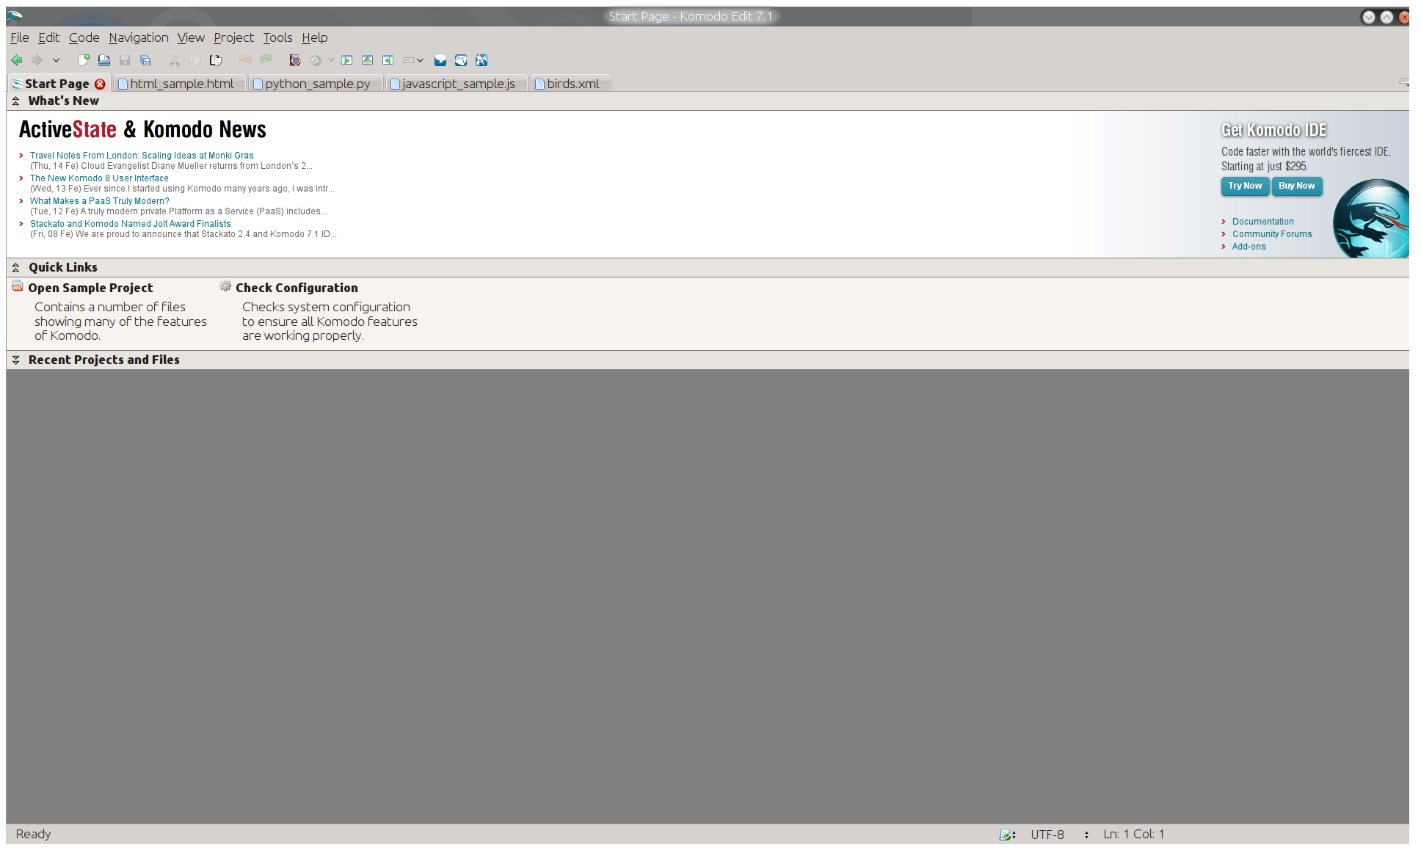Open the Project menu
The width and height of the screenshot is (1421, 850).
(x=233, y=37)
